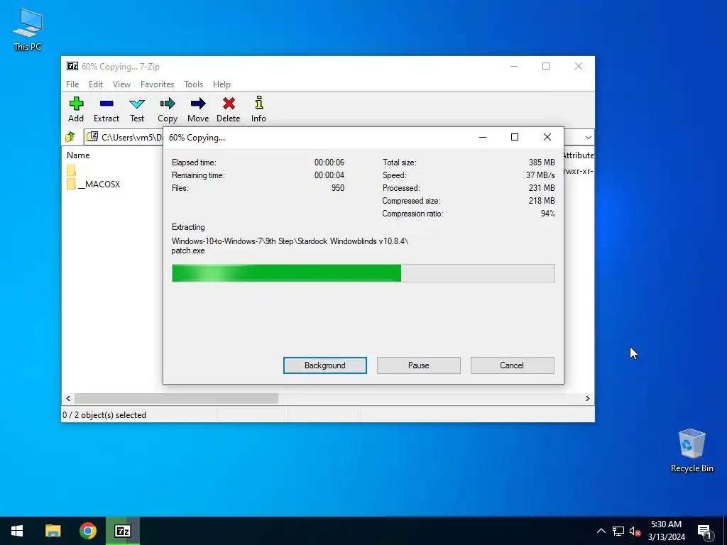Click the Extract toolbar icon

(x=106, y=109)
